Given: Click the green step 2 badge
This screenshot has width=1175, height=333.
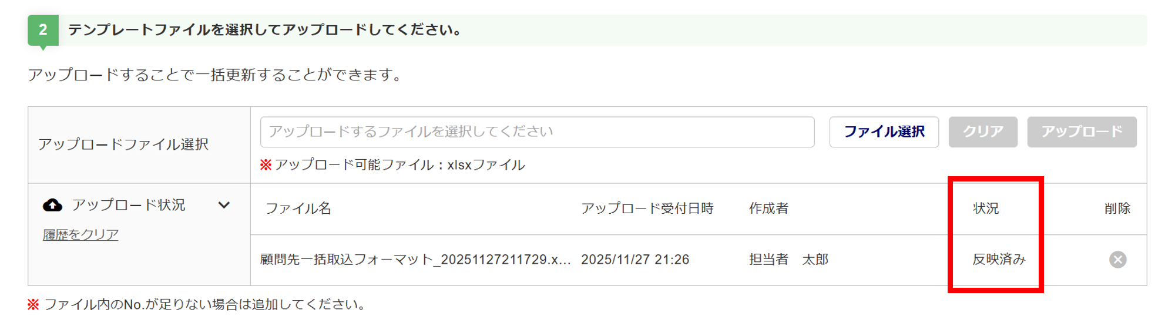Looking at the screenshot, I should [x=43, y=30].
